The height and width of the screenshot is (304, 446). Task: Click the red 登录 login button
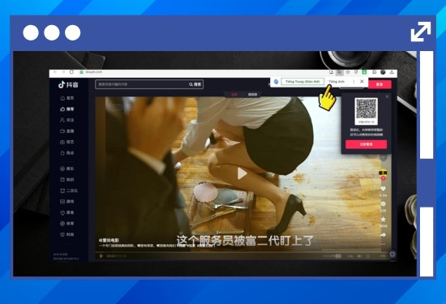coord(380,84)
